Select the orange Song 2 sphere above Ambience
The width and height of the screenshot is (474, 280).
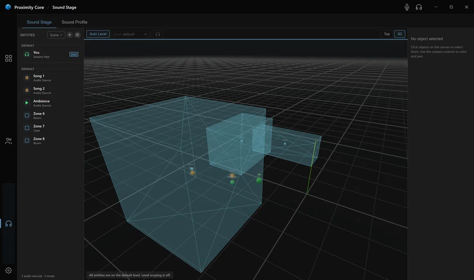232,176
